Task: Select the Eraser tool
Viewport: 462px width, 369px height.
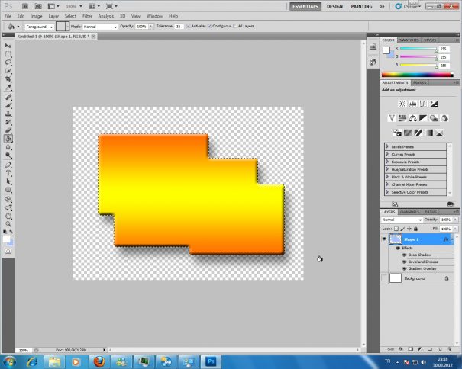Action: tap(8, 130)
